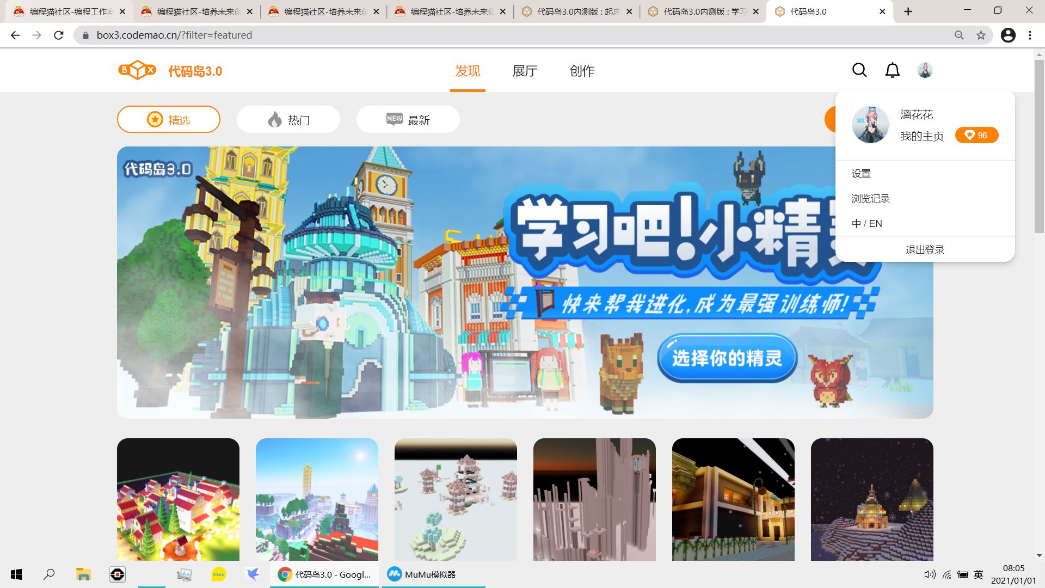
Task: Open Chrome three-dot menu
Action: tap(1030, 35)
